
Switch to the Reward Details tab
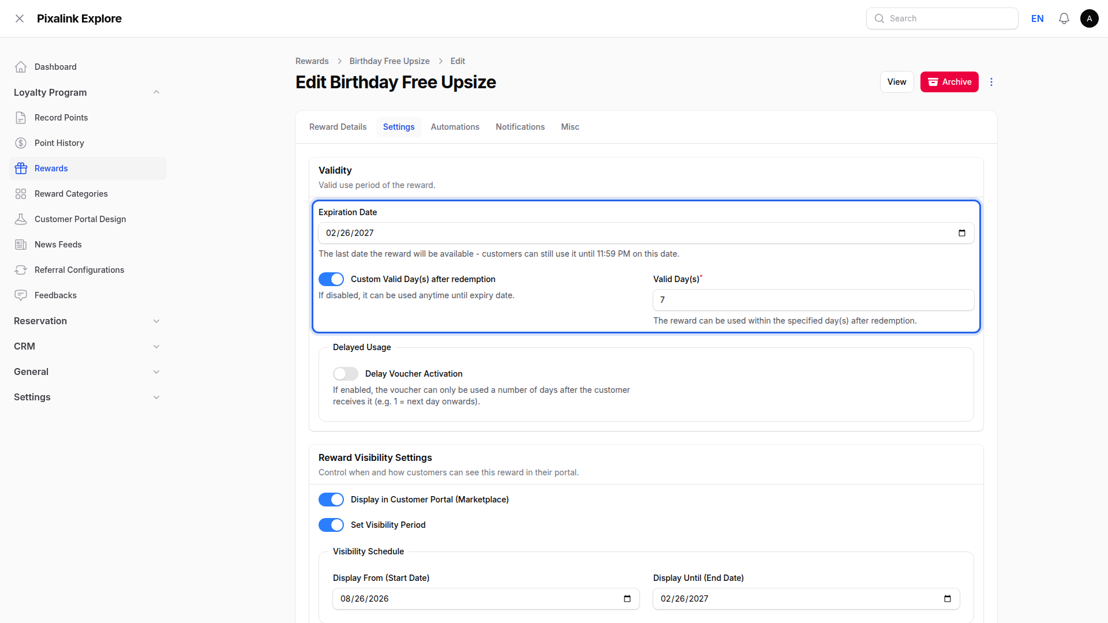338,127
